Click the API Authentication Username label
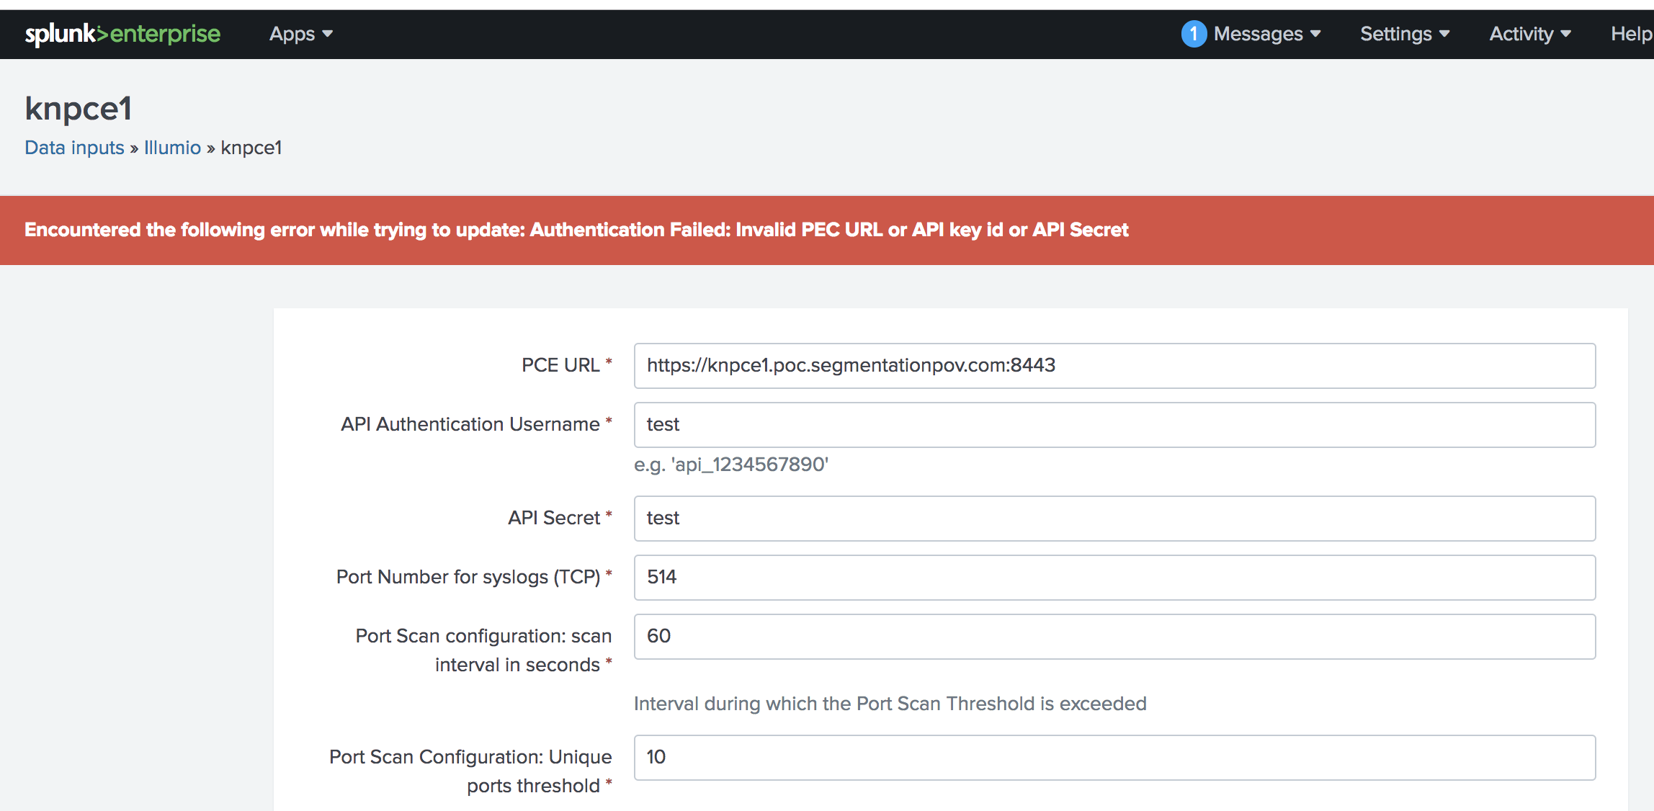Viewport: 1654px width, 811px height. tap(476, 424)
